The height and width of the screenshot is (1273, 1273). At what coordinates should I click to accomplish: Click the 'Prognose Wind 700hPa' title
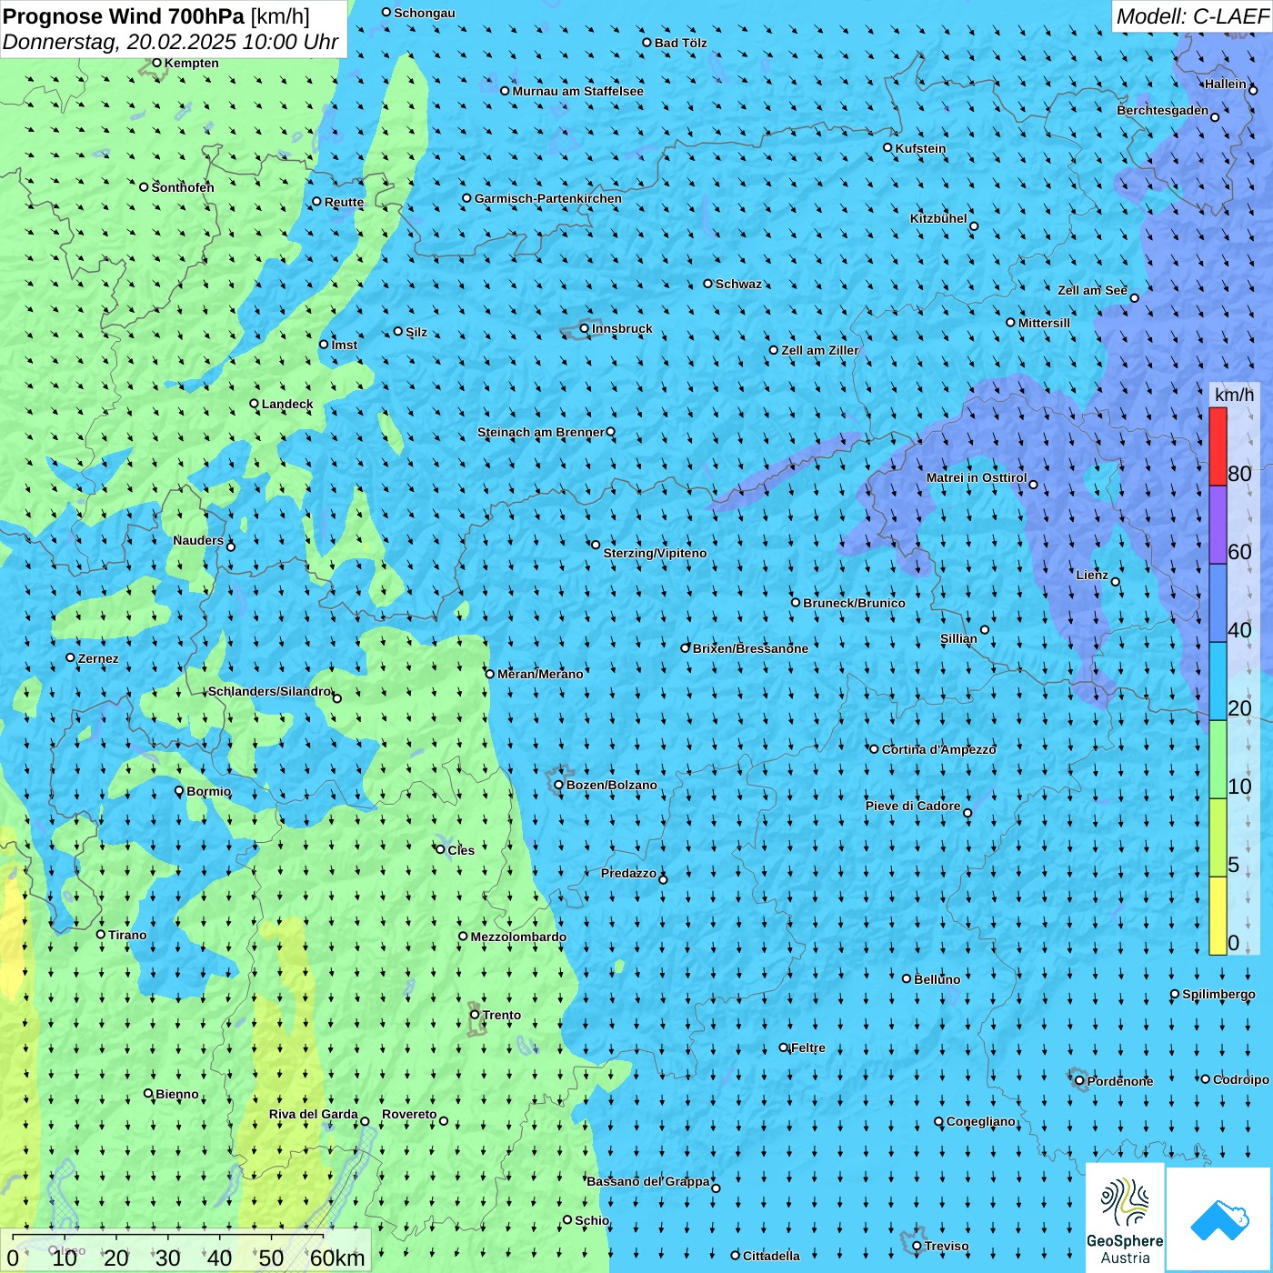pyautogui.click(x=124, y=16)
